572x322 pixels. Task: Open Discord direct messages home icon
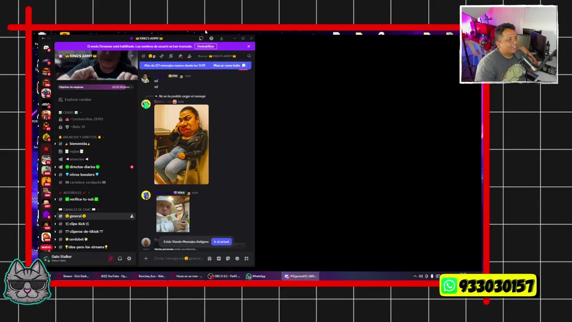click(46, 47)
